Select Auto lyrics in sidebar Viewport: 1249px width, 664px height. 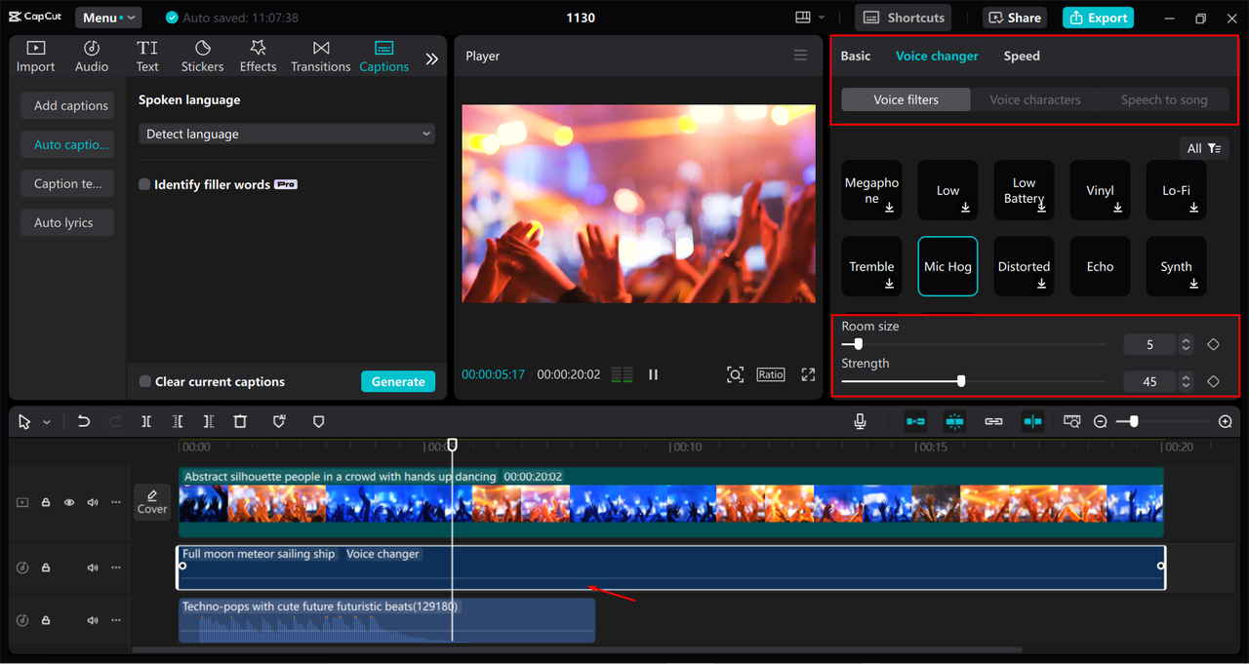pyautogui.click(x=67, y=222)
